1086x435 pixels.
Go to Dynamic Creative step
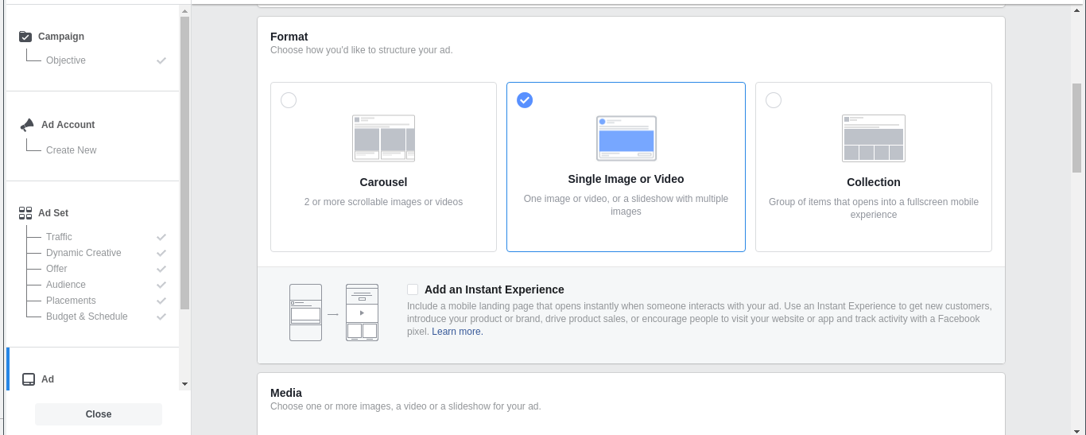[83, 253]
